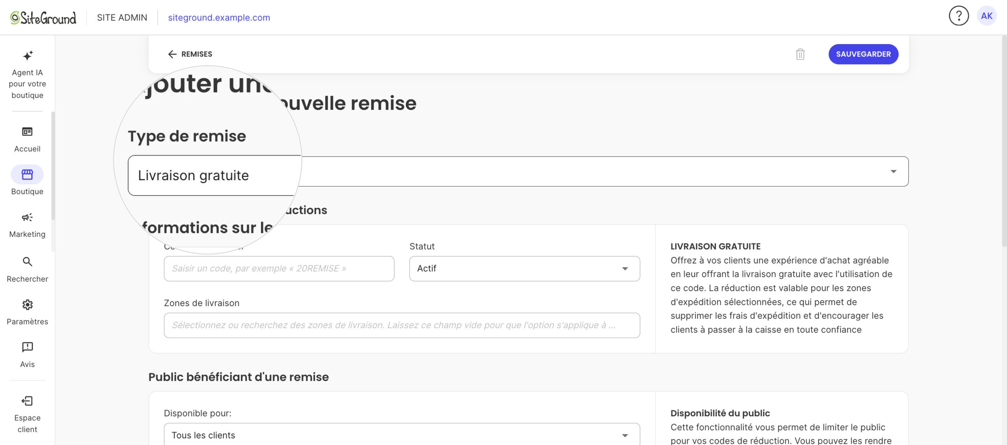
Task: Open Paramètres gear icon
Action: tap(27, 305)
